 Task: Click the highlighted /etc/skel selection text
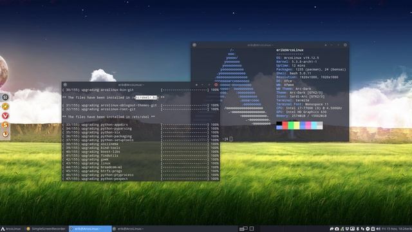click(x=146, y=97)
